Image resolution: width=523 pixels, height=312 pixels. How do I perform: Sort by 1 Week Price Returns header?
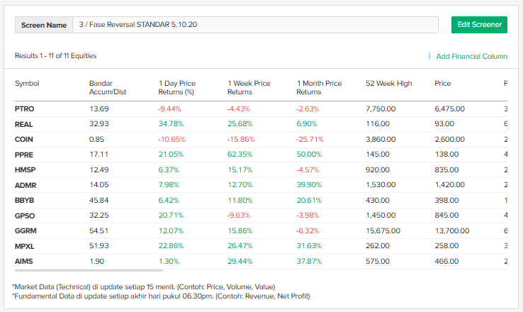pyautogui.click(x=249, y=87)
